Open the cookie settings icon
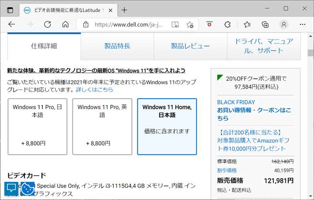314x200 pixels. [27, 189]
